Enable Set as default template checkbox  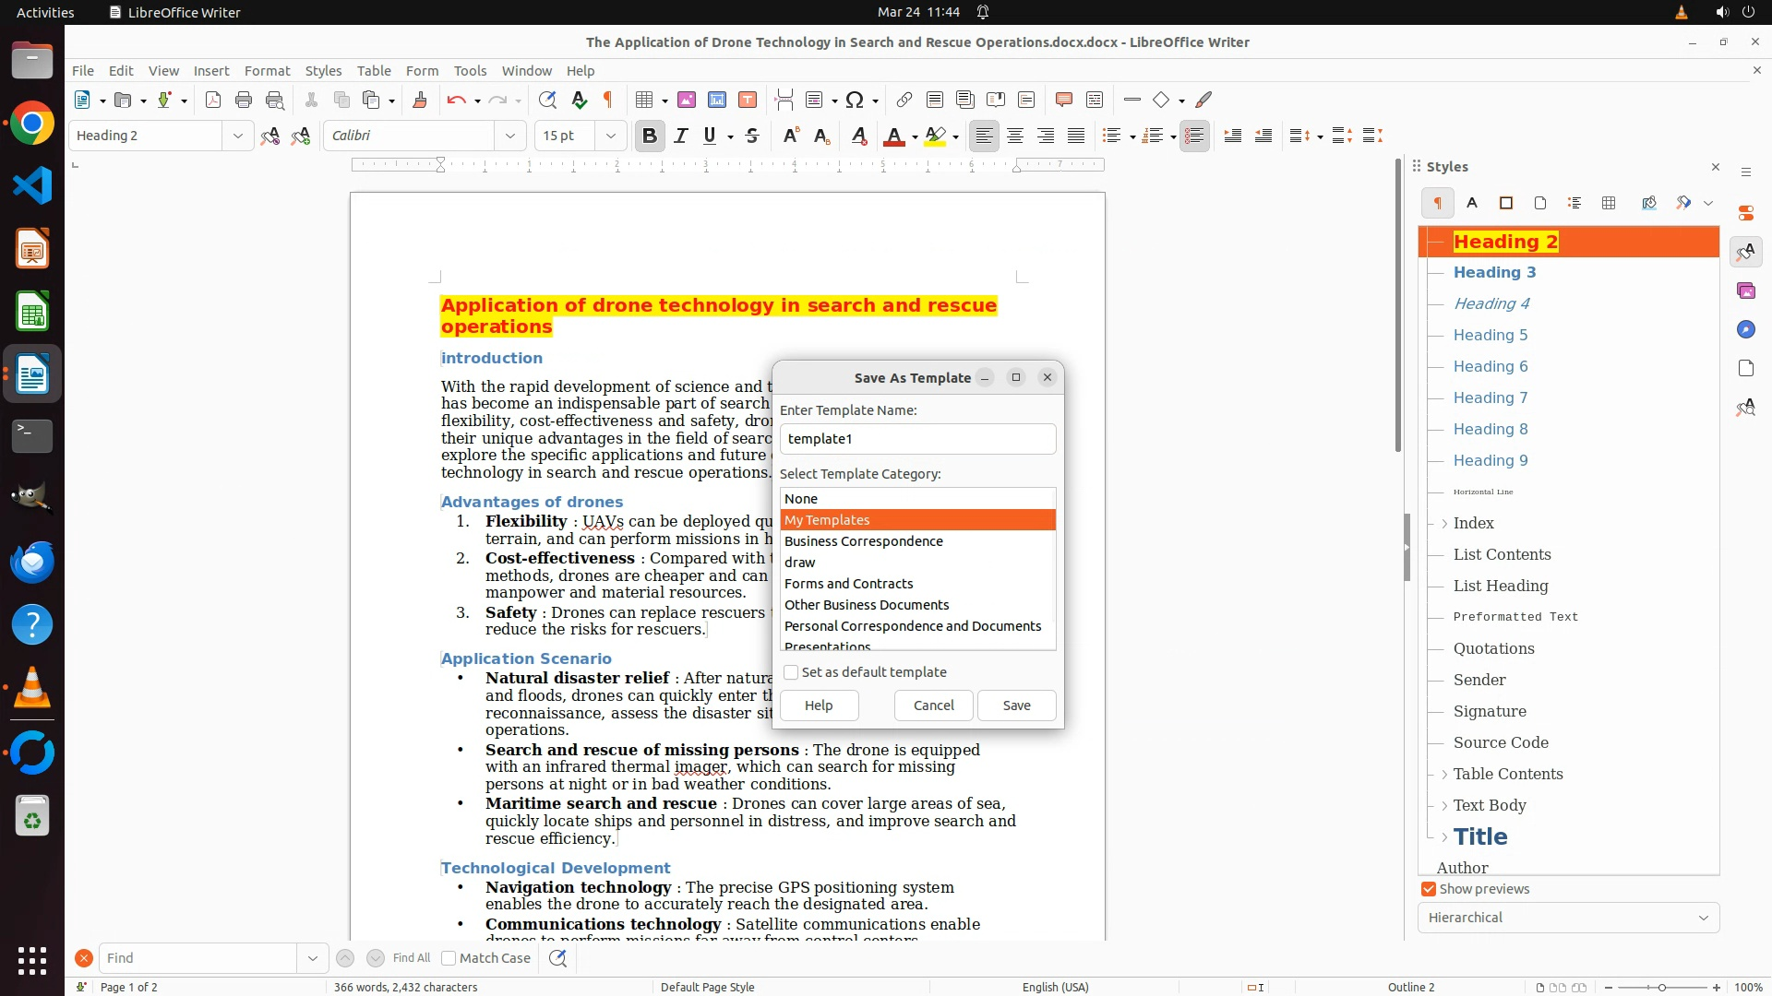click(791, 672)
